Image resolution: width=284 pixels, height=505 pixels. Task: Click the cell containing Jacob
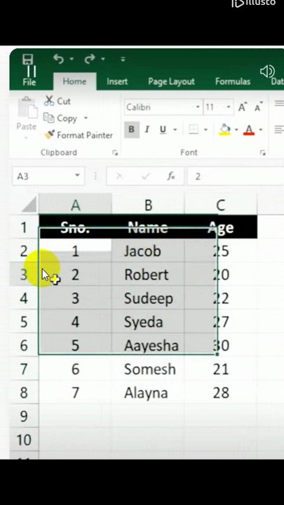coord(148,251)
